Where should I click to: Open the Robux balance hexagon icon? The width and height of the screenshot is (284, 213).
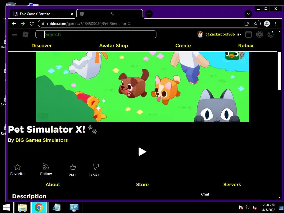[260, 34]
